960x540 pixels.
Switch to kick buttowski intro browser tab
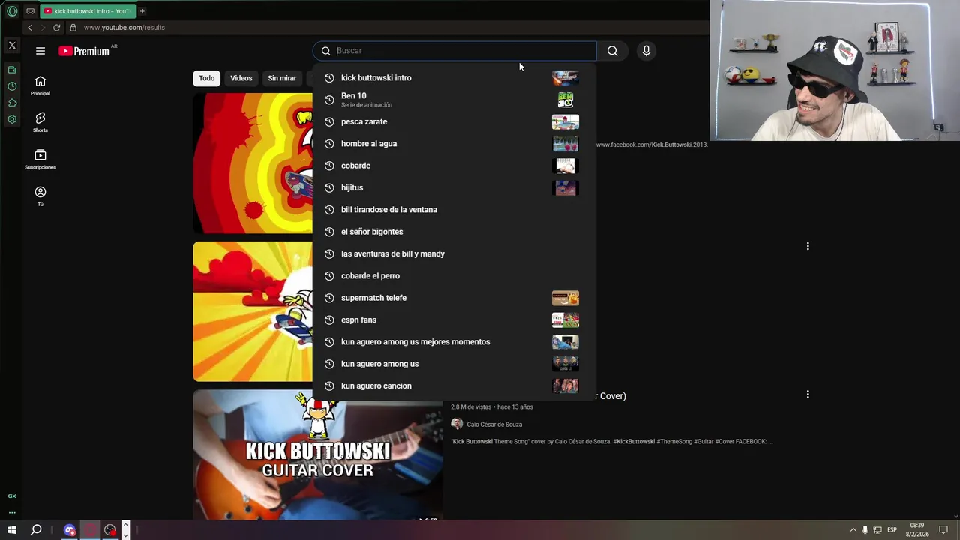87,11
